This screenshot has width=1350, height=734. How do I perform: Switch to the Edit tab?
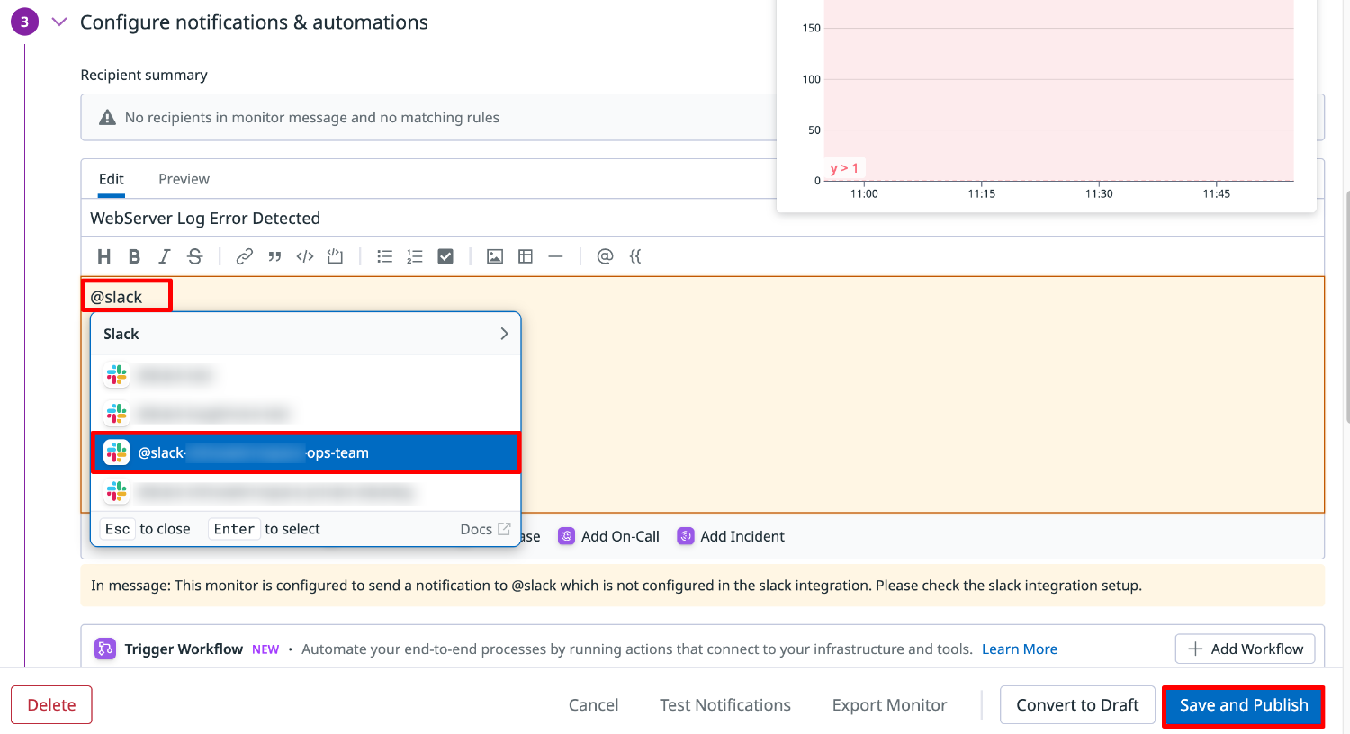click(112, 179)
